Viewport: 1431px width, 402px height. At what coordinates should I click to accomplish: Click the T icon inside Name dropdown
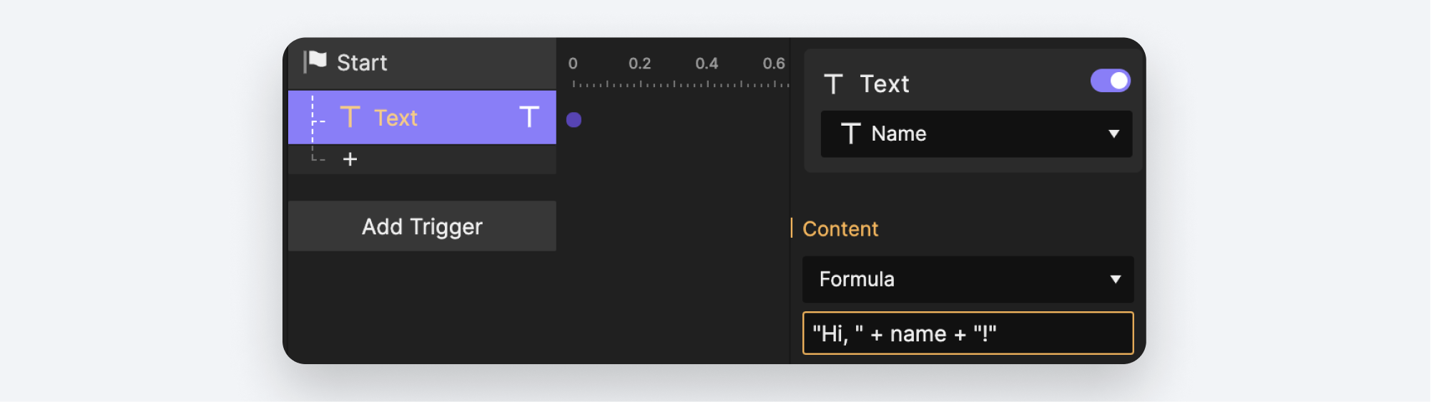click(850, 134)
